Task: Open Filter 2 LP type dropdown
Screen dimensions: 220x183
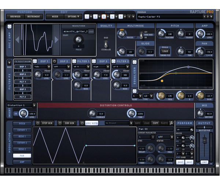Action: tap(127, 67)
